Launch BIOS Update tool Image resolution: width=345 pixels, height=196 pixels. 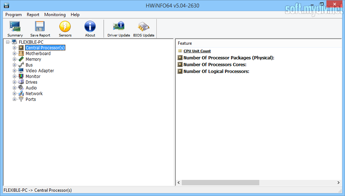144,29
